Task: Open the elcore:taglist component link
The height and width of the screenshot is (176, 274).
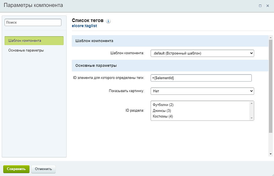Action: (x=85, y=26)
